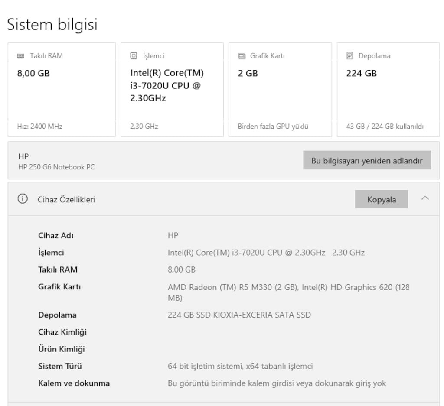This screenshot has height=406, width=444.
Task: Click the Birden fazla GPU yüklü text
Action: pos(273,126)
